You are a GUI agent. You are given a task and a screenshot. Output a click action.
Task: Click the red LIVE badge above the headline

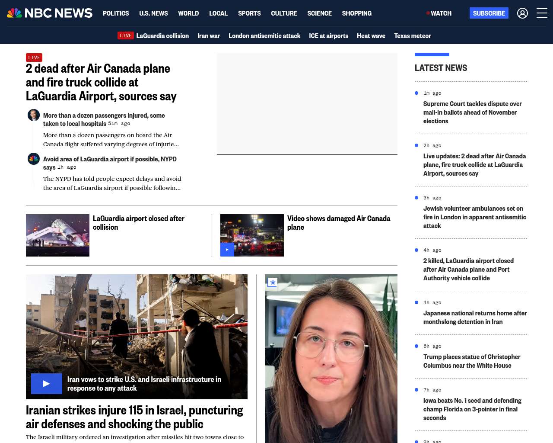coord(34,58)
